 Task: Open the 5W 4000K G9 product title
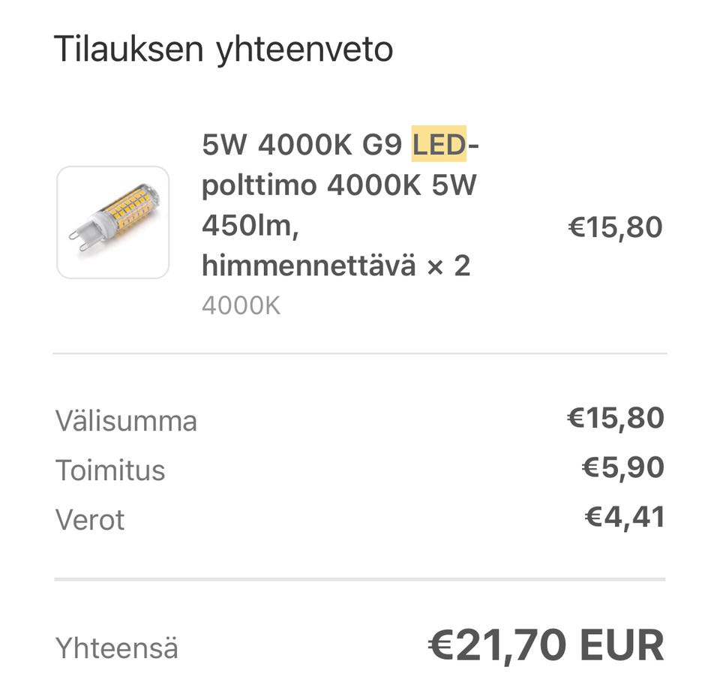tap(339, 205)
